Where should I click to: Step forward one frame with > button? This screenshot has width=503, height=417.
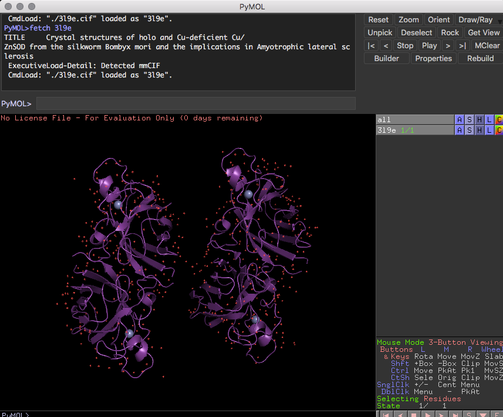(x=448, y=46)
